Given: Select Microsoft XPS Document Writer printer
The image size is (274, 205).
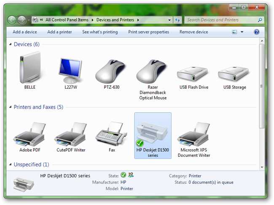Looking at the screenshot, I should 194,134.
